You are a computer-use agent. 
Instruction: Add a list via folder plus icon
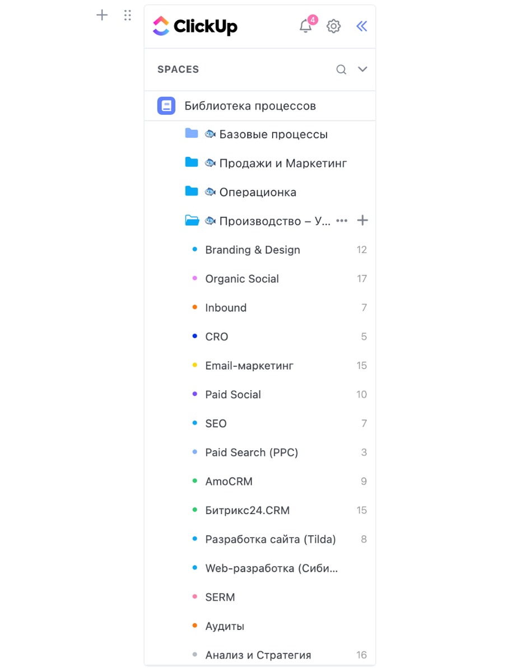pyautogui.click(x=362, y=221)
